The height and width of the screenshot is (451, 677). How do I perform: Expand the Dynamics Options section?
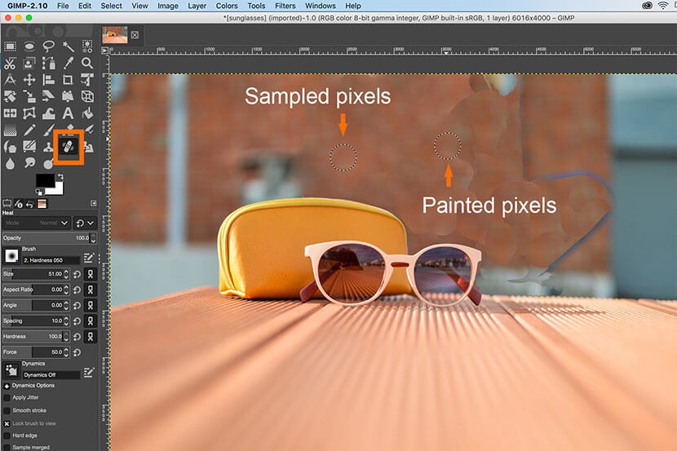click(7, 385)
